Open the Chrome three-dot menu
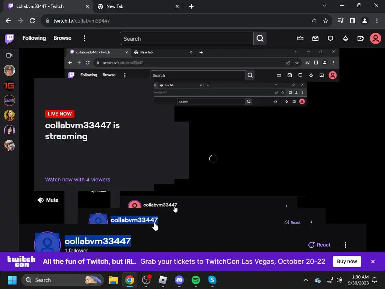385x289 pixels. [x=377, y=21]
